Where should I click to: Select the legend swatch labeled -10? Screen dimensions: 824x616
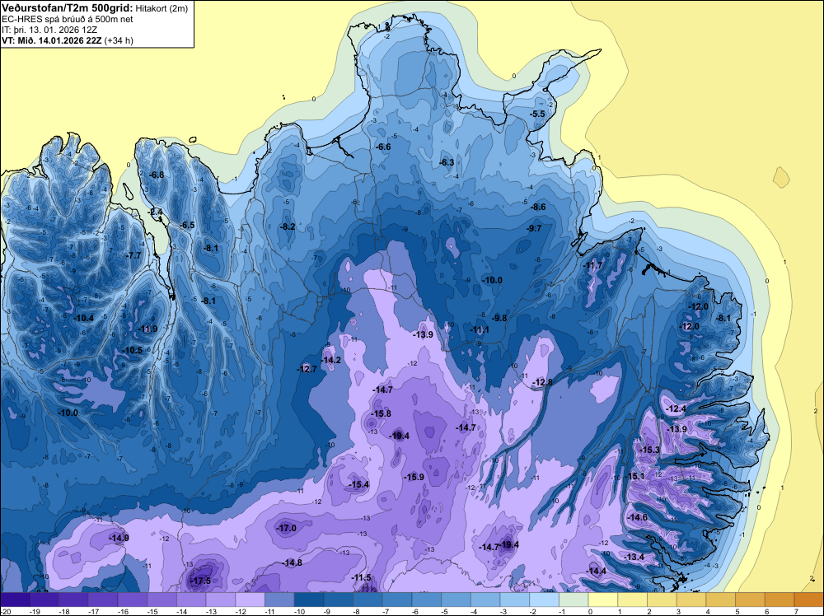click(x=309, y=600)
